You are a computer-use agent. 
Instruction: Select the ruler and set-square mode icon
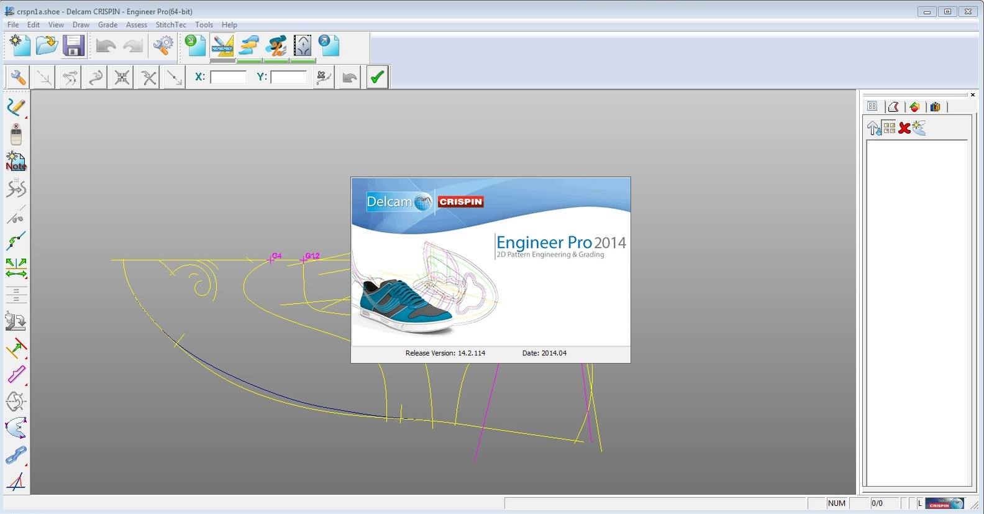click(222, 46)
